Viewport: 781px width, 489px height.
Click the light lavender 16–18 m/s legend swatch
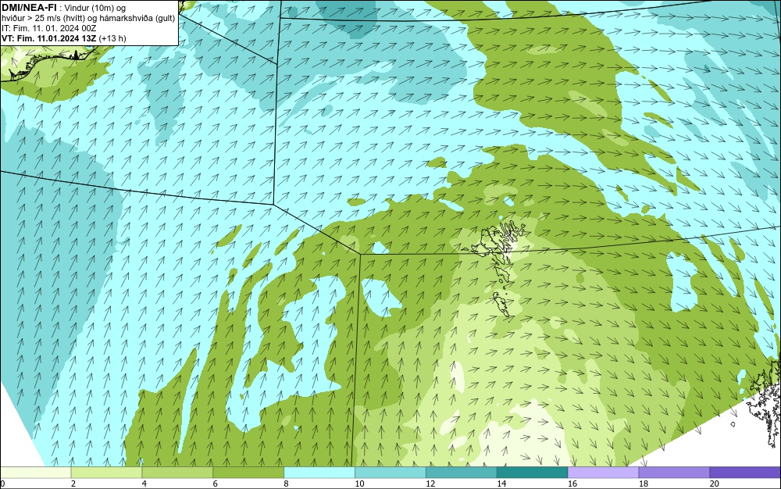pyautogui.click(x=603, y=472)
